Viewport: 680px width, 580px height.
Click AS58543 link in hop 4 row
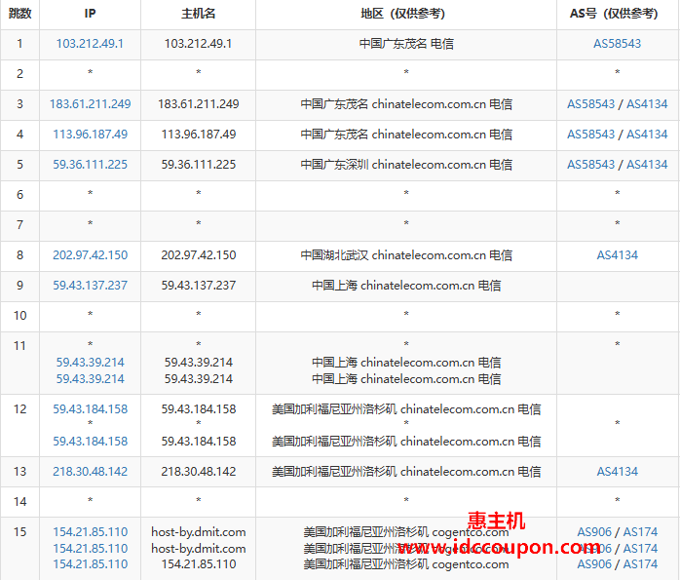590,135
